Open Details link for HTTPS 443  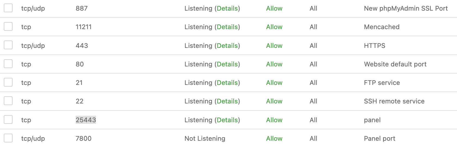[227, 45]
